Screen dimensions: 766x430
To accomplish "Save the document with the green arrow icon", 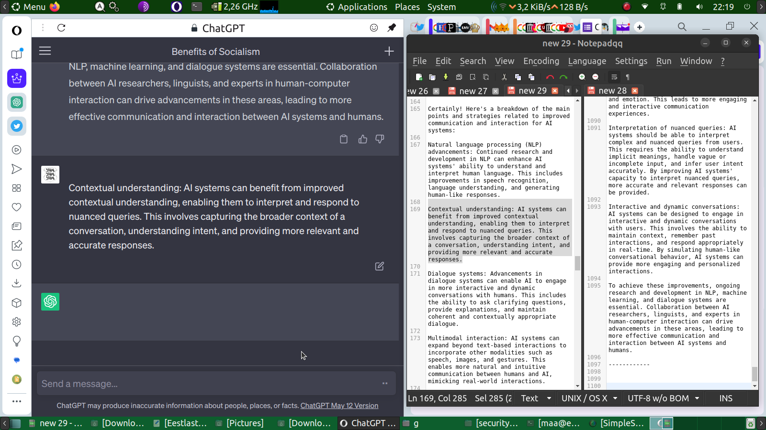I will (446, 77).
